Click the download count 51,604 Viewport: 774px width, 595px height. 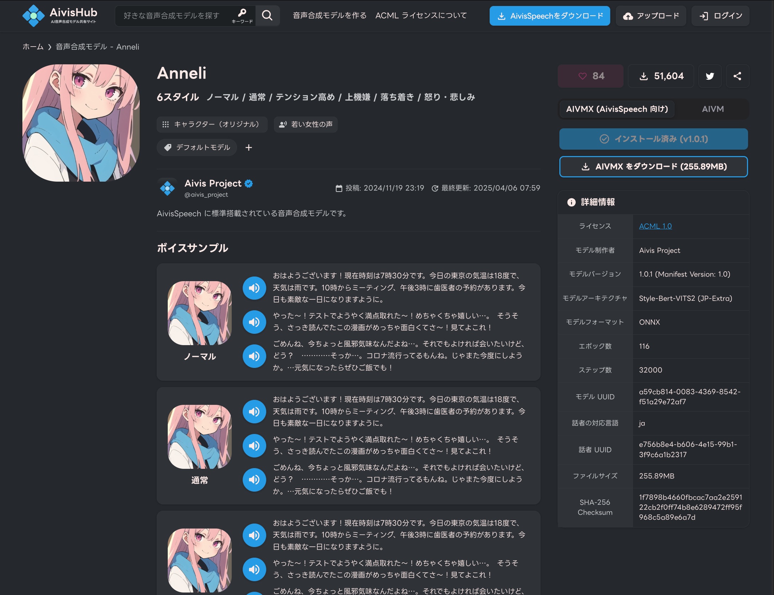(x=661, y=76)
